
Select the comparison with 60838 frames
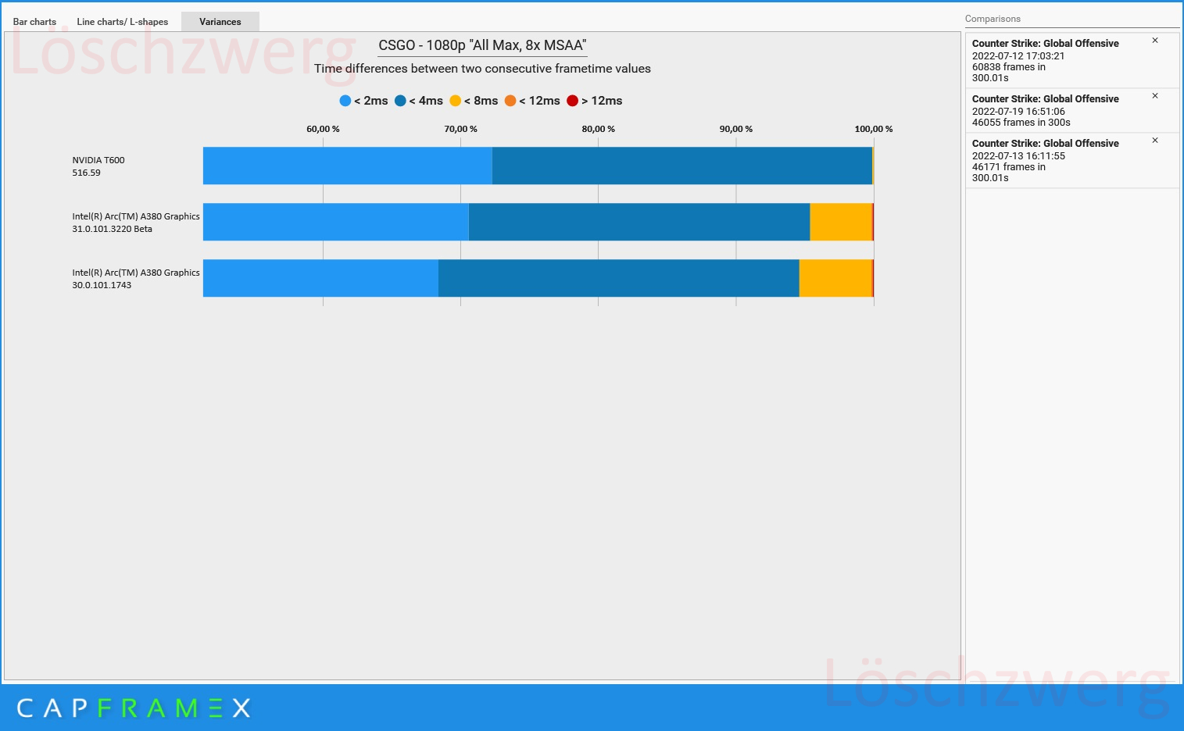pyautogui.click(x=1072, y=61)
